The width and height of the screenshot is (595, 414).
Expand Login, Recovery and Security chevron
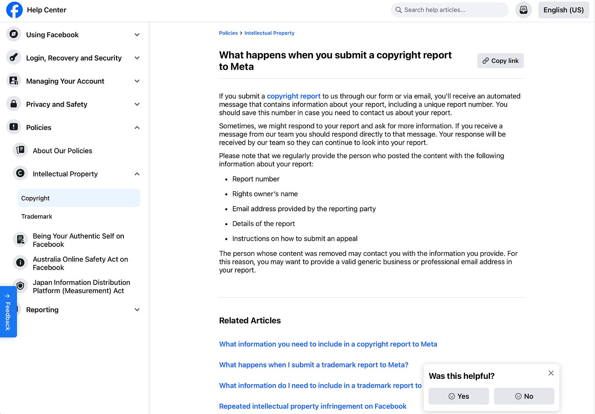click(137, 58)
